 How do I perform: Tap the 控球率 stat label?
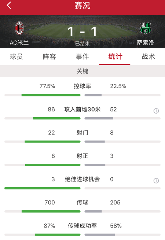pos(82,86)
